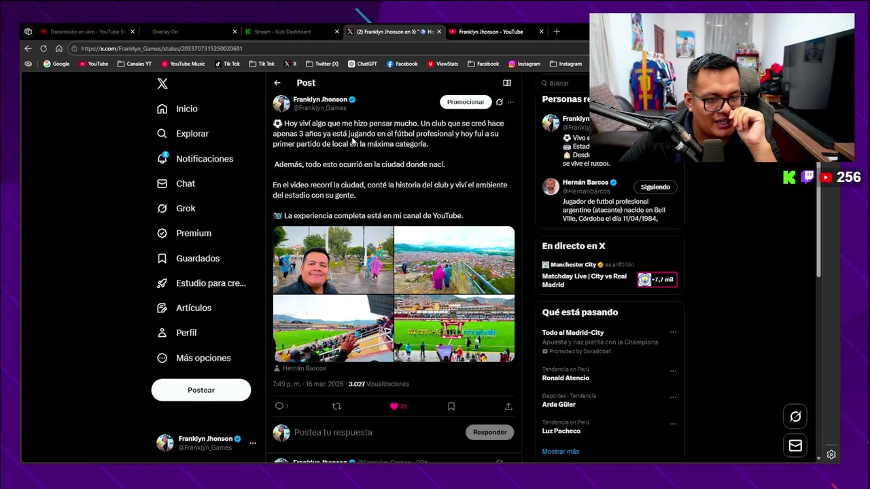Open account menu dots beside Franklyn Jhonson
870x489 pixels.
coord(252,443)
